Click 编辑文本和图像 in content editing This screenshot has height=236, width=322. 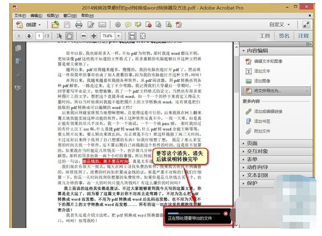click(264, 61)
